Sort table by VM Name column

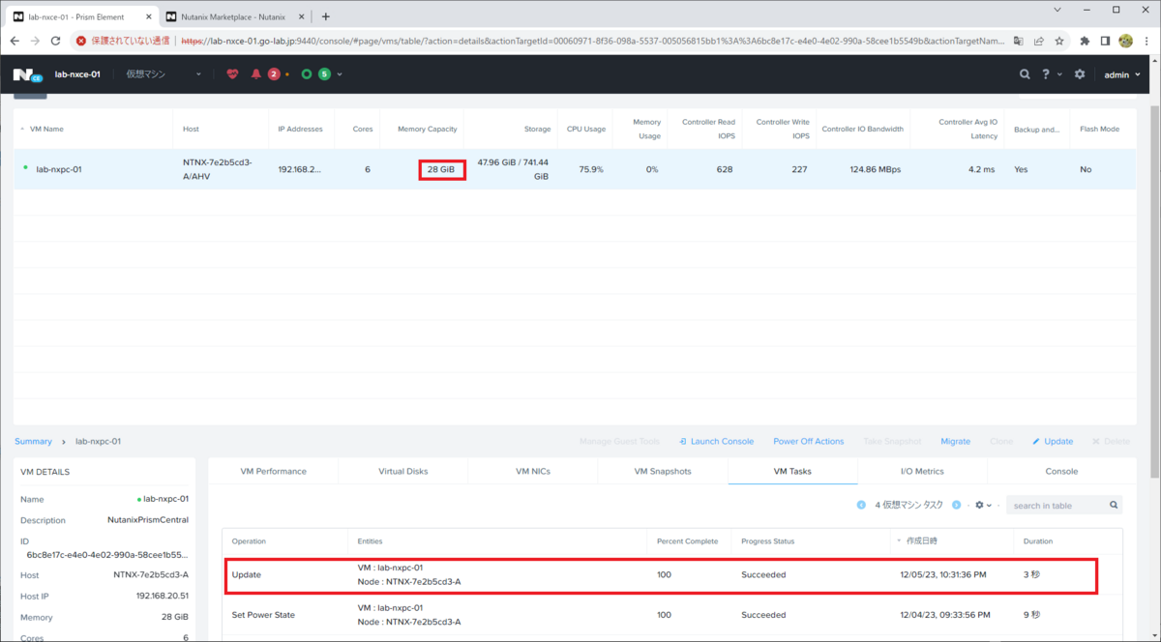pos(46,129)
